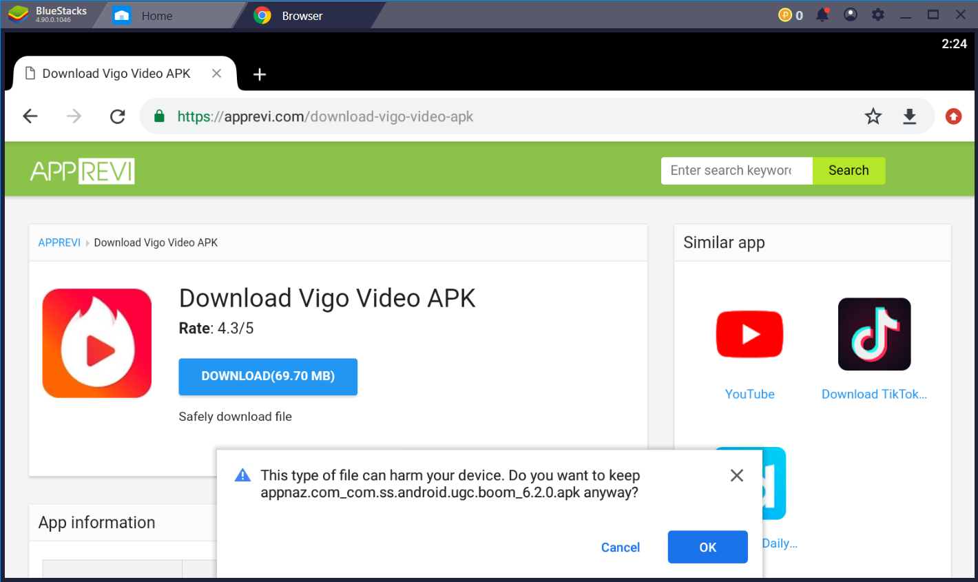The width and height of the screenshot is (978, 582).
Task: Bookmark this page with star icon
Action: [x=873, y=116]
